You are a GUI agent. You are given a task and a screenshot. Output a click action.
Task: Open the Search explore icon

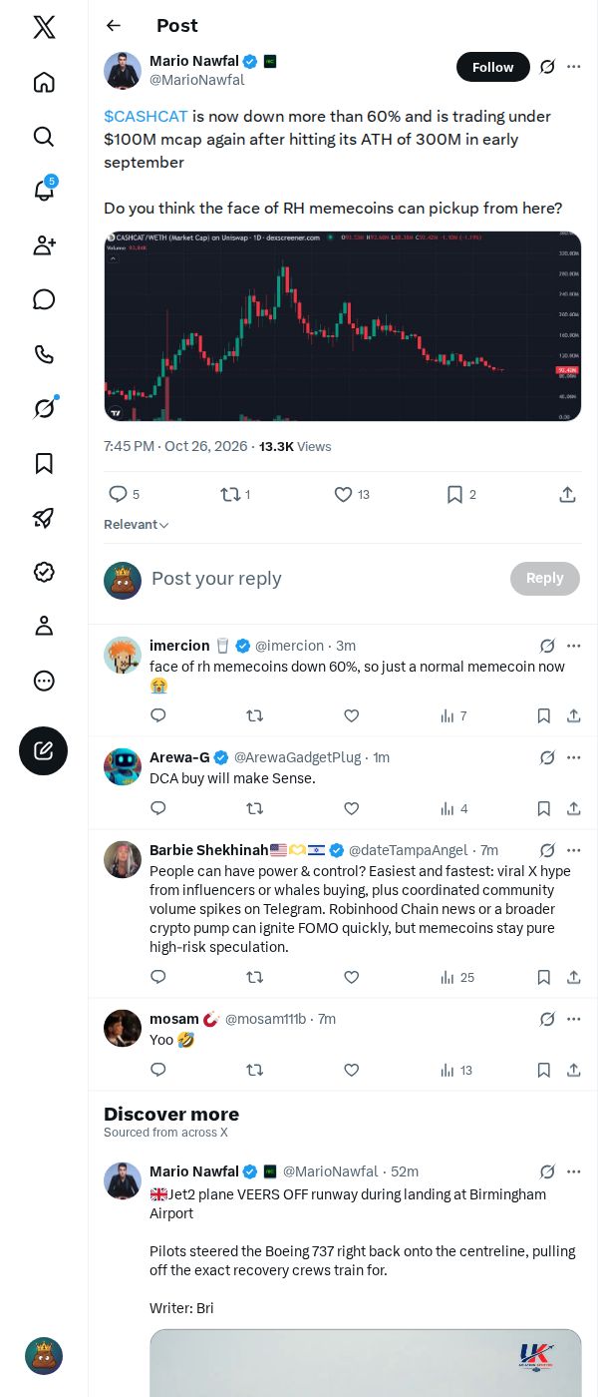tap(44, 136)
